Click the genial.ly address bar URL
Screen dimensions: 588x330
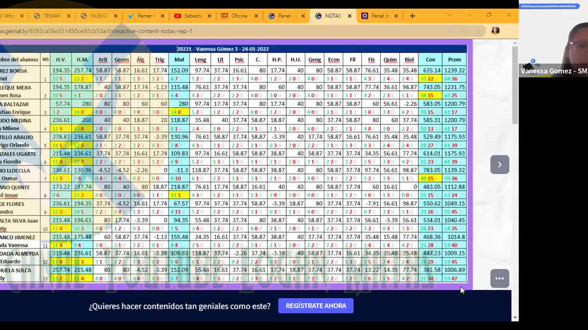(96, 31)
